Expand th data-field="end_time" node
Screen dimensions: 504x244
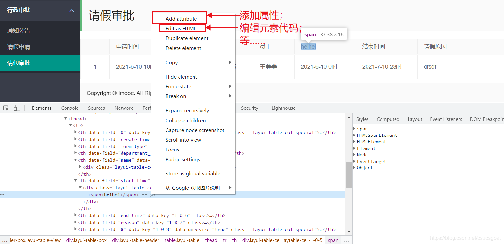point(76,215)
